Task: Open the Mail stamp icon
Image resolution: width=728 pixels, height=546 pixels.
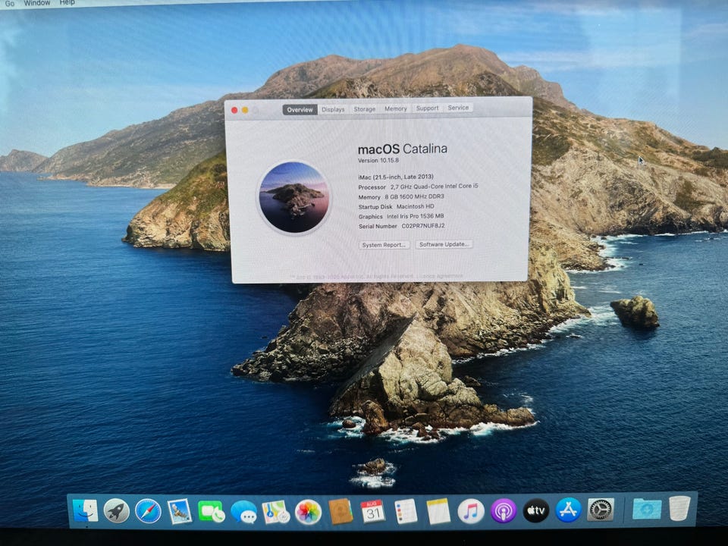Action: pos(180,511)
